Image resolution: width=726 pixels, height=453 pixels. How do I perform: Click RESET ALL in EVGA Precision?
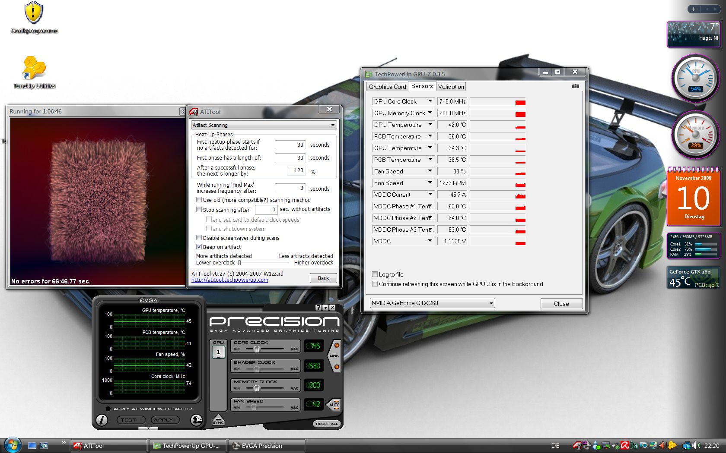click(x=326, y=424)
